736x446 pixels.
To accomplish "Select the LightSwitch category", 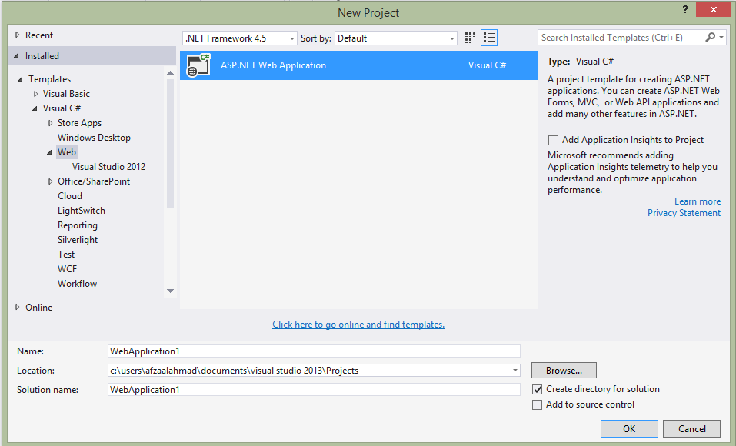I will tap(82, 211).
